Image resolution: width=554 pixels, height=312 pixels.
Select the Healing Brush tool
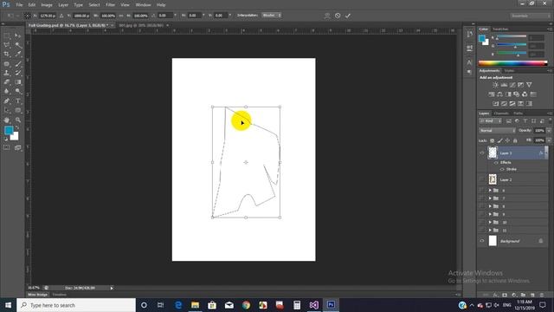pyautogui.click(x=7, y=63)
